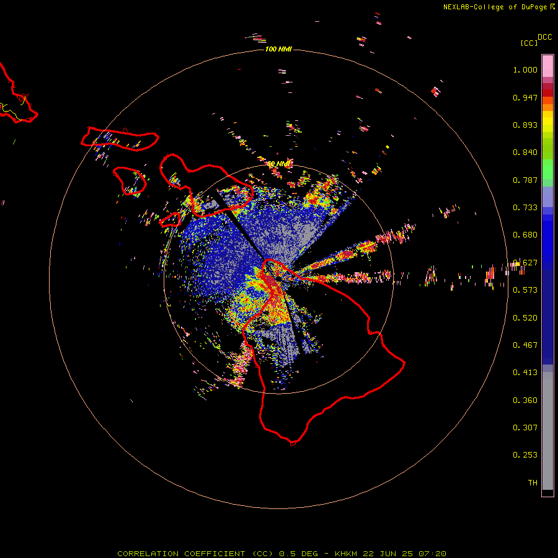This screenshot has height=558, width=558.
Task: Click the 0.307 scale value
Action: 525,428
